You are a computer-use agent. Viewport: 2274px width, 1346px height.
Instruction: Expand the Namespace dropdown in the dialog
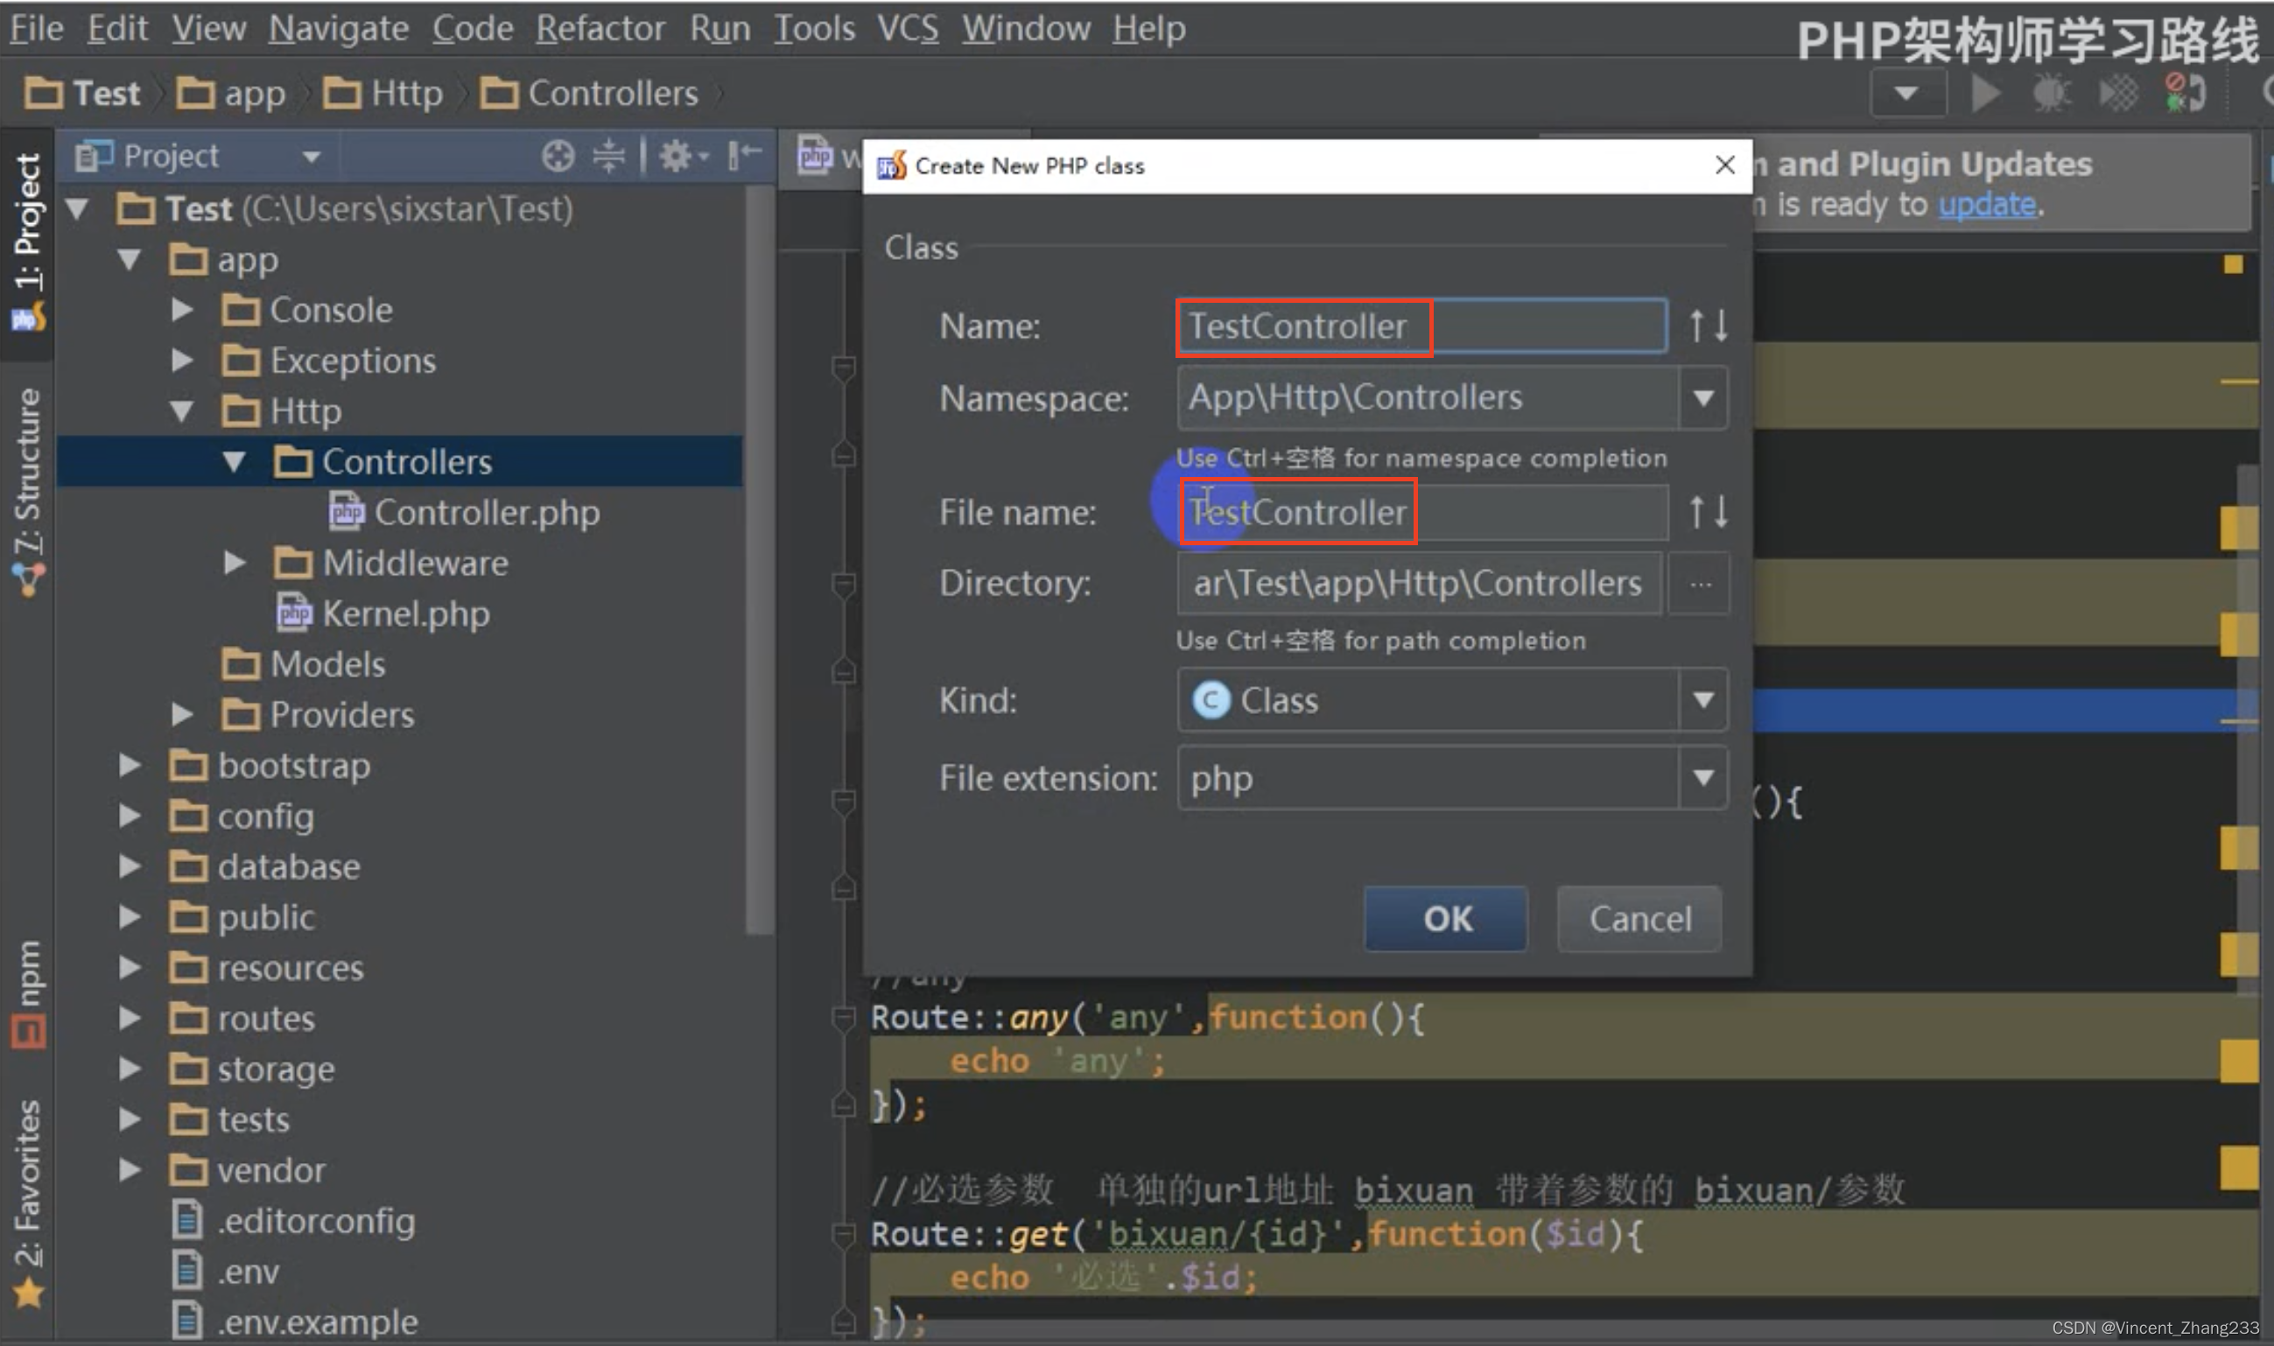[1703, 398]
